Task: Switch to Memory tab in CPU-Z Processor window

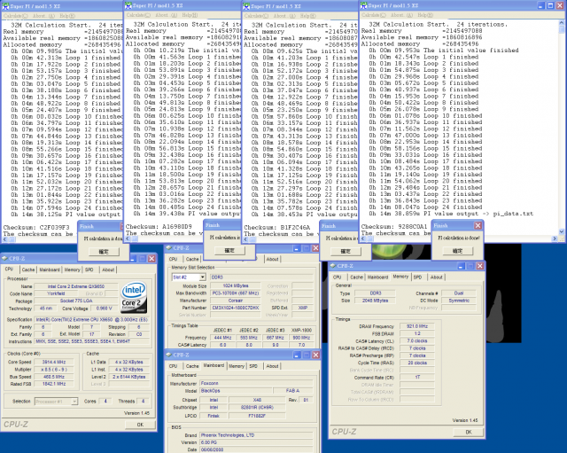Action: click(x=73, y=269)
